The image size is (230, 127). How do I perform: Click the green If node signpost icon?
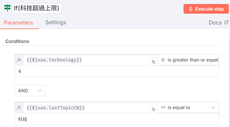click(x=7, y=8)
